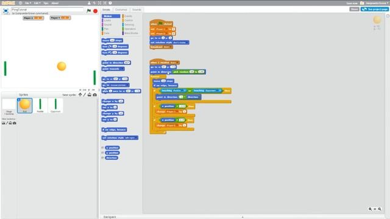This screenshot has height=219, width=390.
Task: Select the Paddle sprite thumbnail
Action: click(x=40, y=105)
